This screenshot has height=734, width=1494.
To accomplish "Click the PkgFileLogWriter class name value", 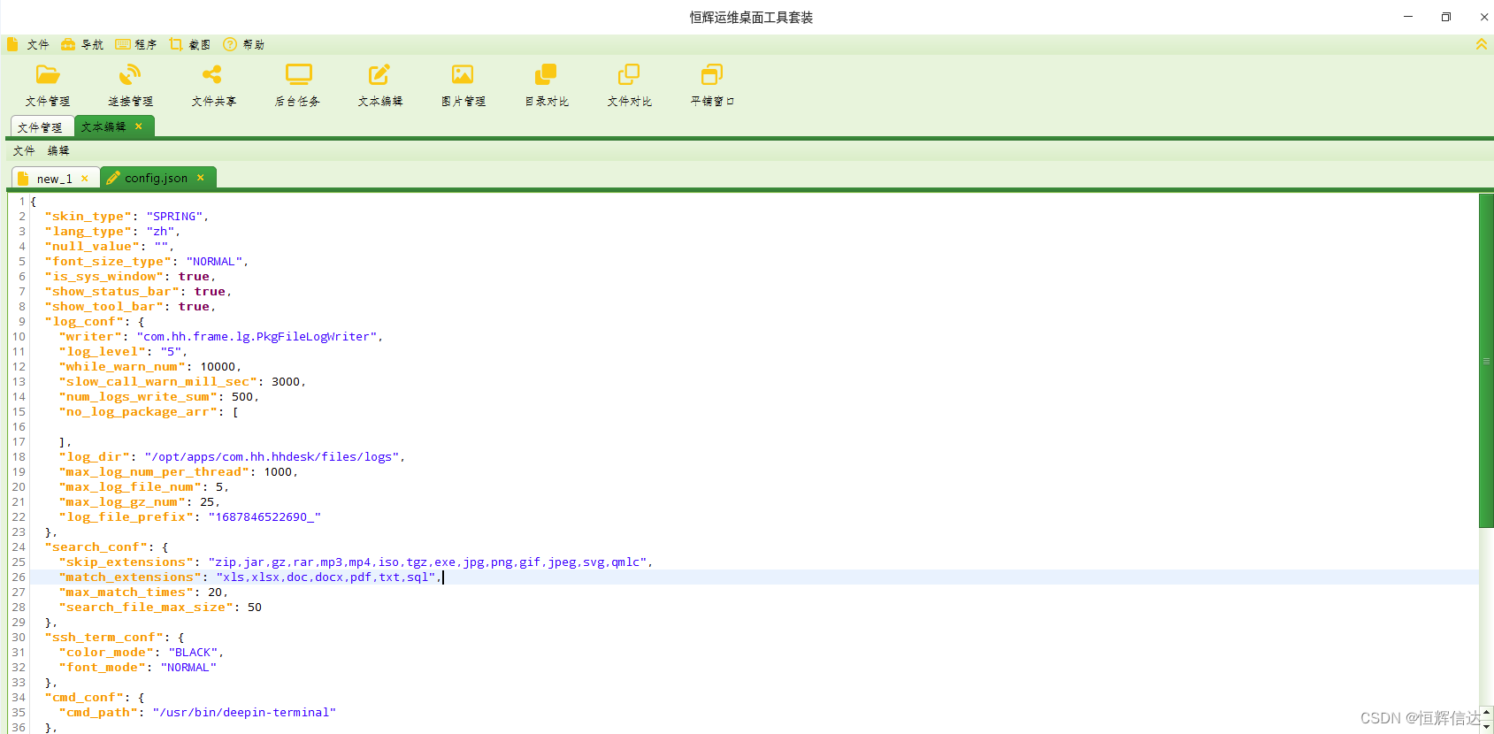I will [258, 337].
